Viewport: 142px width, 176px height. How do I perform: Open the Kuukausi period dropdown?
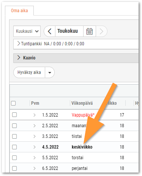pyautogui.click(x=27, y=31)
